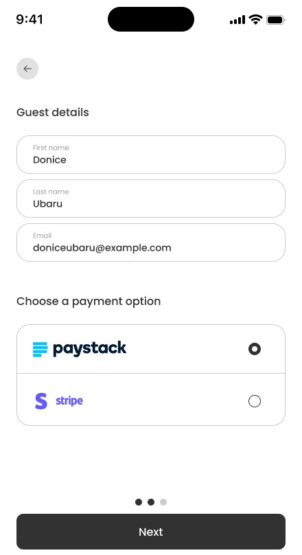Tap the second page indicator dot

pyautogui.click(x=151, y=502)
